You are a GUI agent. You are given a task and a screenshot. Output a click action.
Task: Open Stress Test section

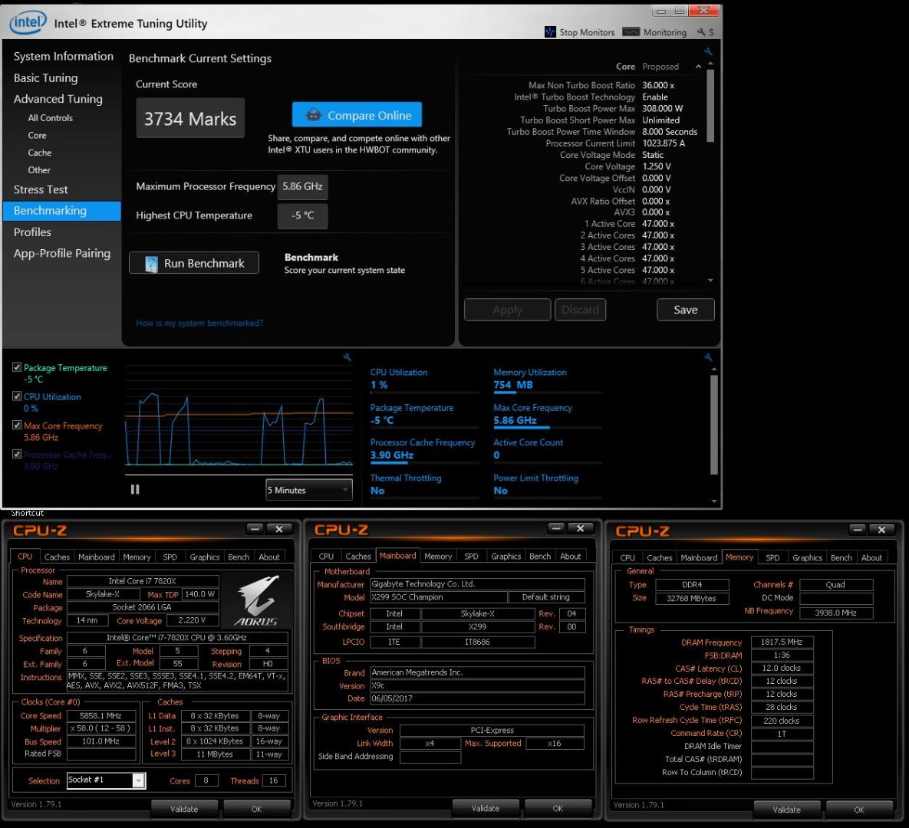click(41, 189)
